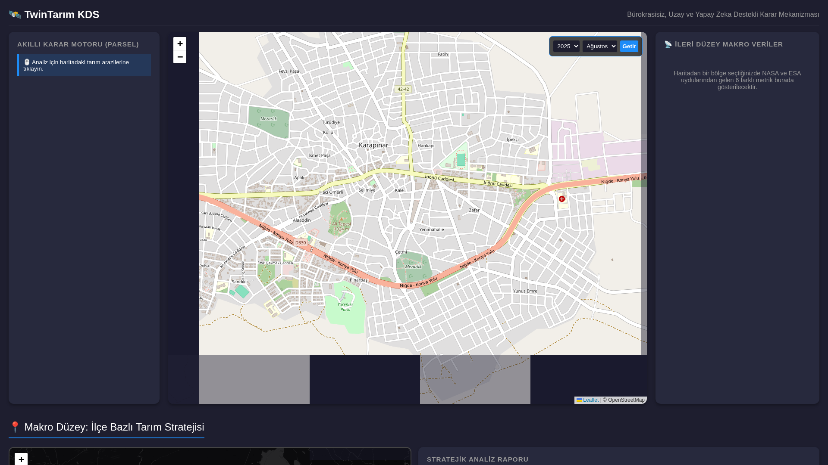Click the satellite dish icon in Makro Veriler

pos(668,44)
